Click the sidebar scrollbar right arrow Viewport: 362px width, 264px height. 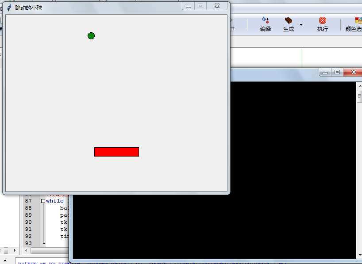pyautogui.click(x=15, y=250)
